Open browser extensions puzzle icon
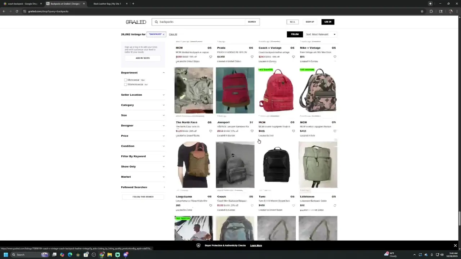The width and height of the screenshot is (461, 259). 431,11
